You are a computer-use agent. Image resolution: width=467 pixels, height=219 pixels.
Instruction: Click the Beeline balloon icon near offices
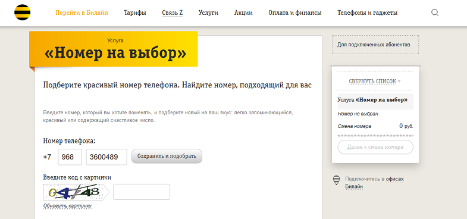tap(336, 180)
